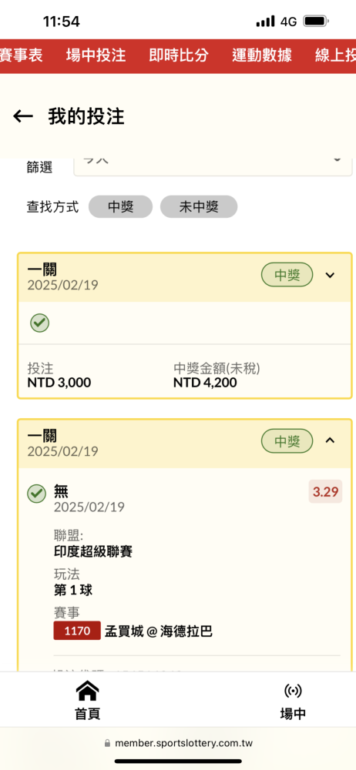Tap the green checkmark beside 無
The image size is (356, 770).
[36, 494]
